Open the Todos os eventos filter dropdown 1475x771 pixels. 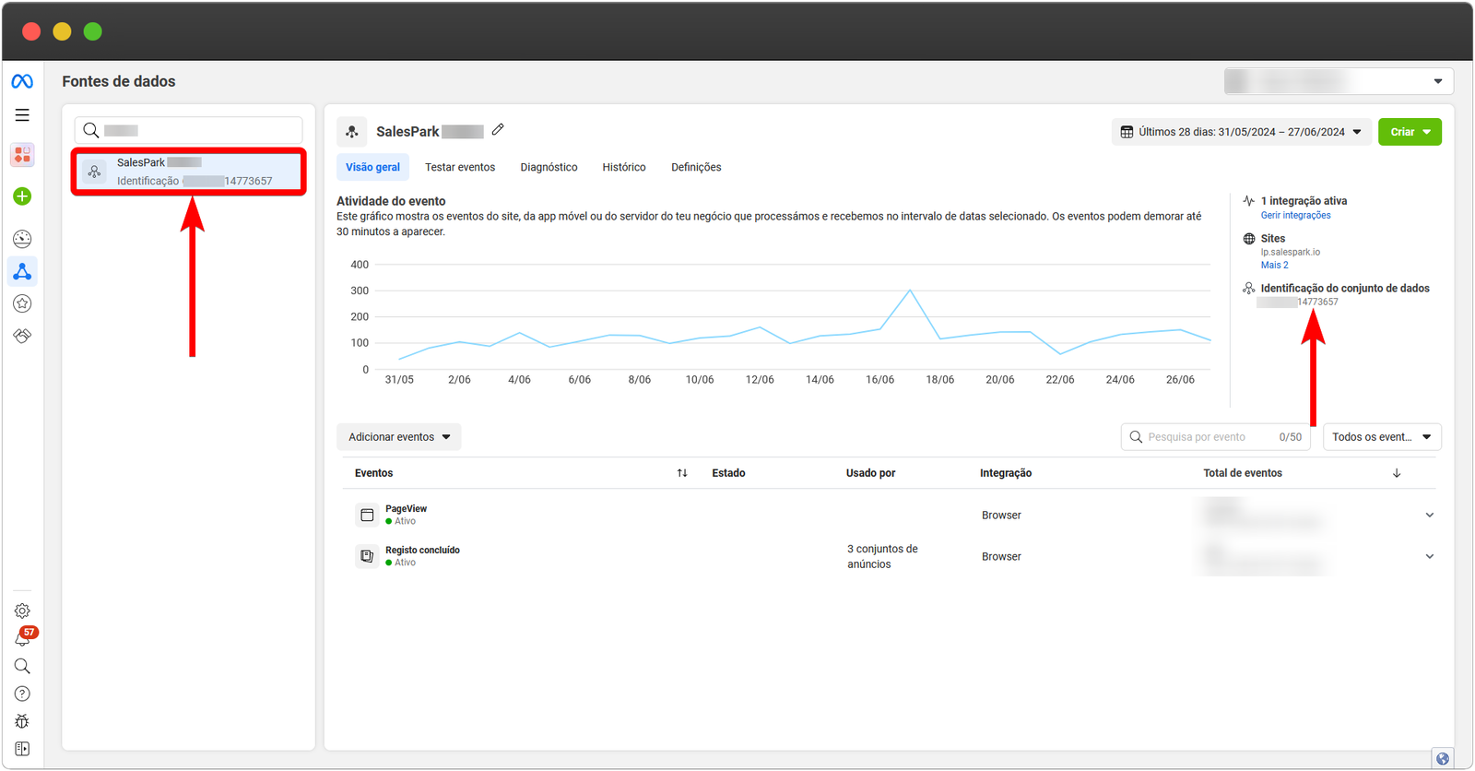tap(1381, 437)
